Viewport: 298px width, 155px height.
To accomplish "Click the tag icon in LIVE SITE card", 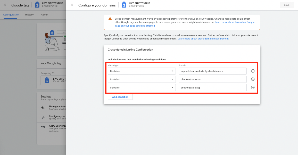I will (x=47, y=80).
